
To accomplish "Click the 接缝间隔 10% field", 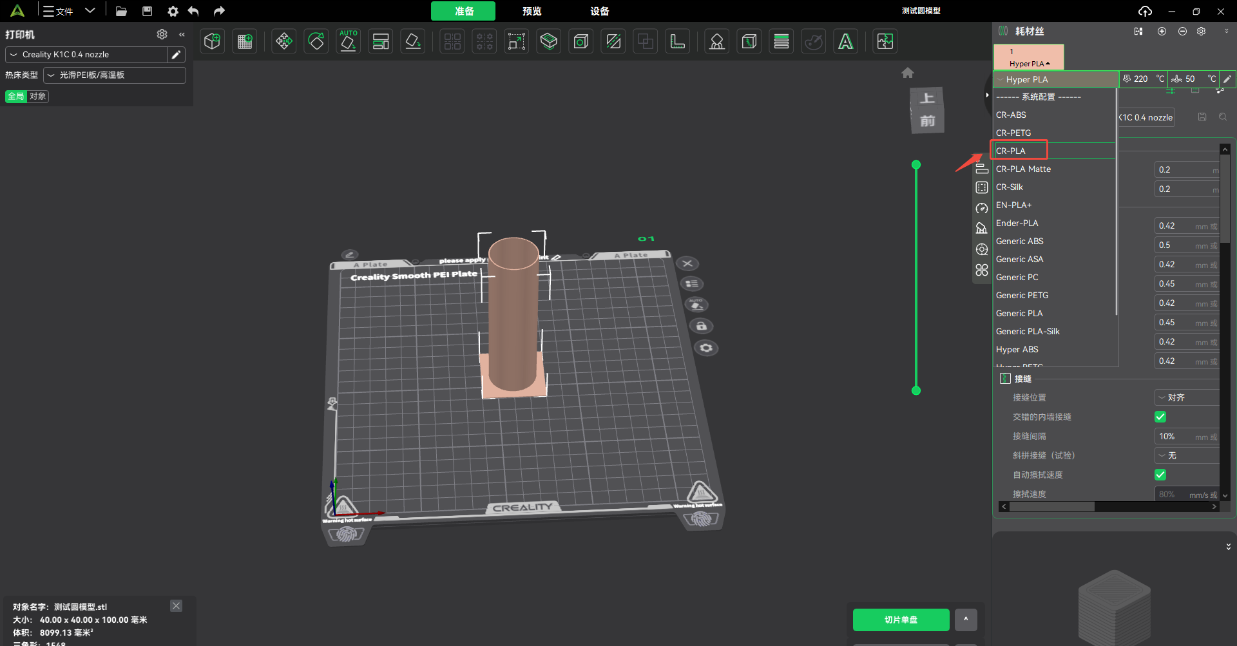I will [1187, 436].
